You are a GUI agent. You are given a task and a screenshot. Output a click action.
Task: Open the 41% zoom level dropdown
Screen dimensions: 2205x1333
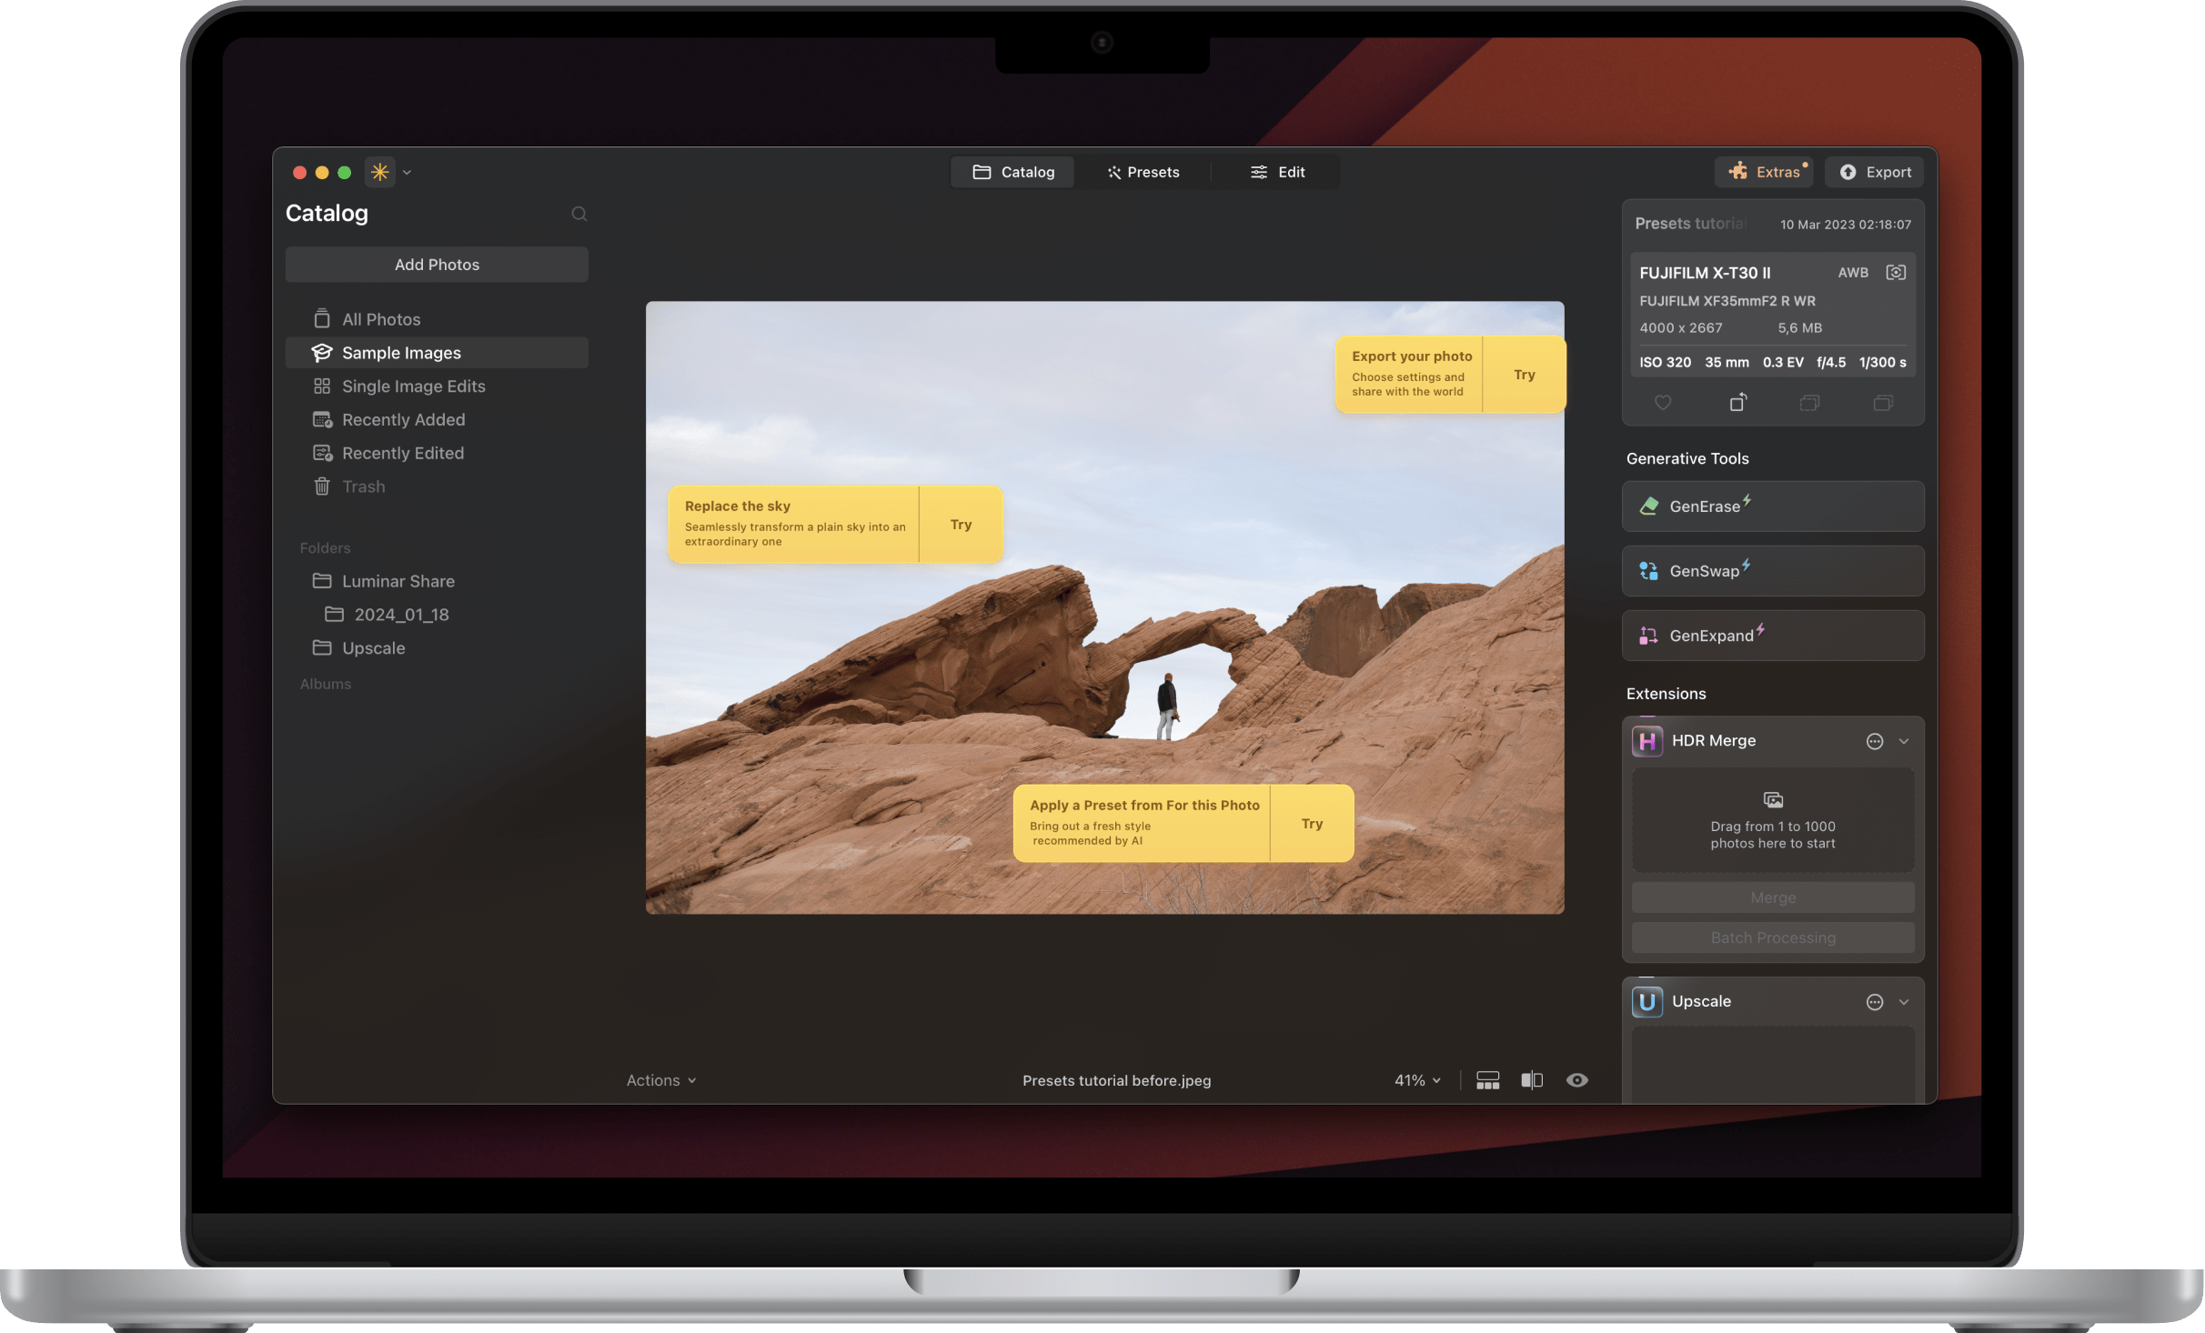coord(1415,1080)
